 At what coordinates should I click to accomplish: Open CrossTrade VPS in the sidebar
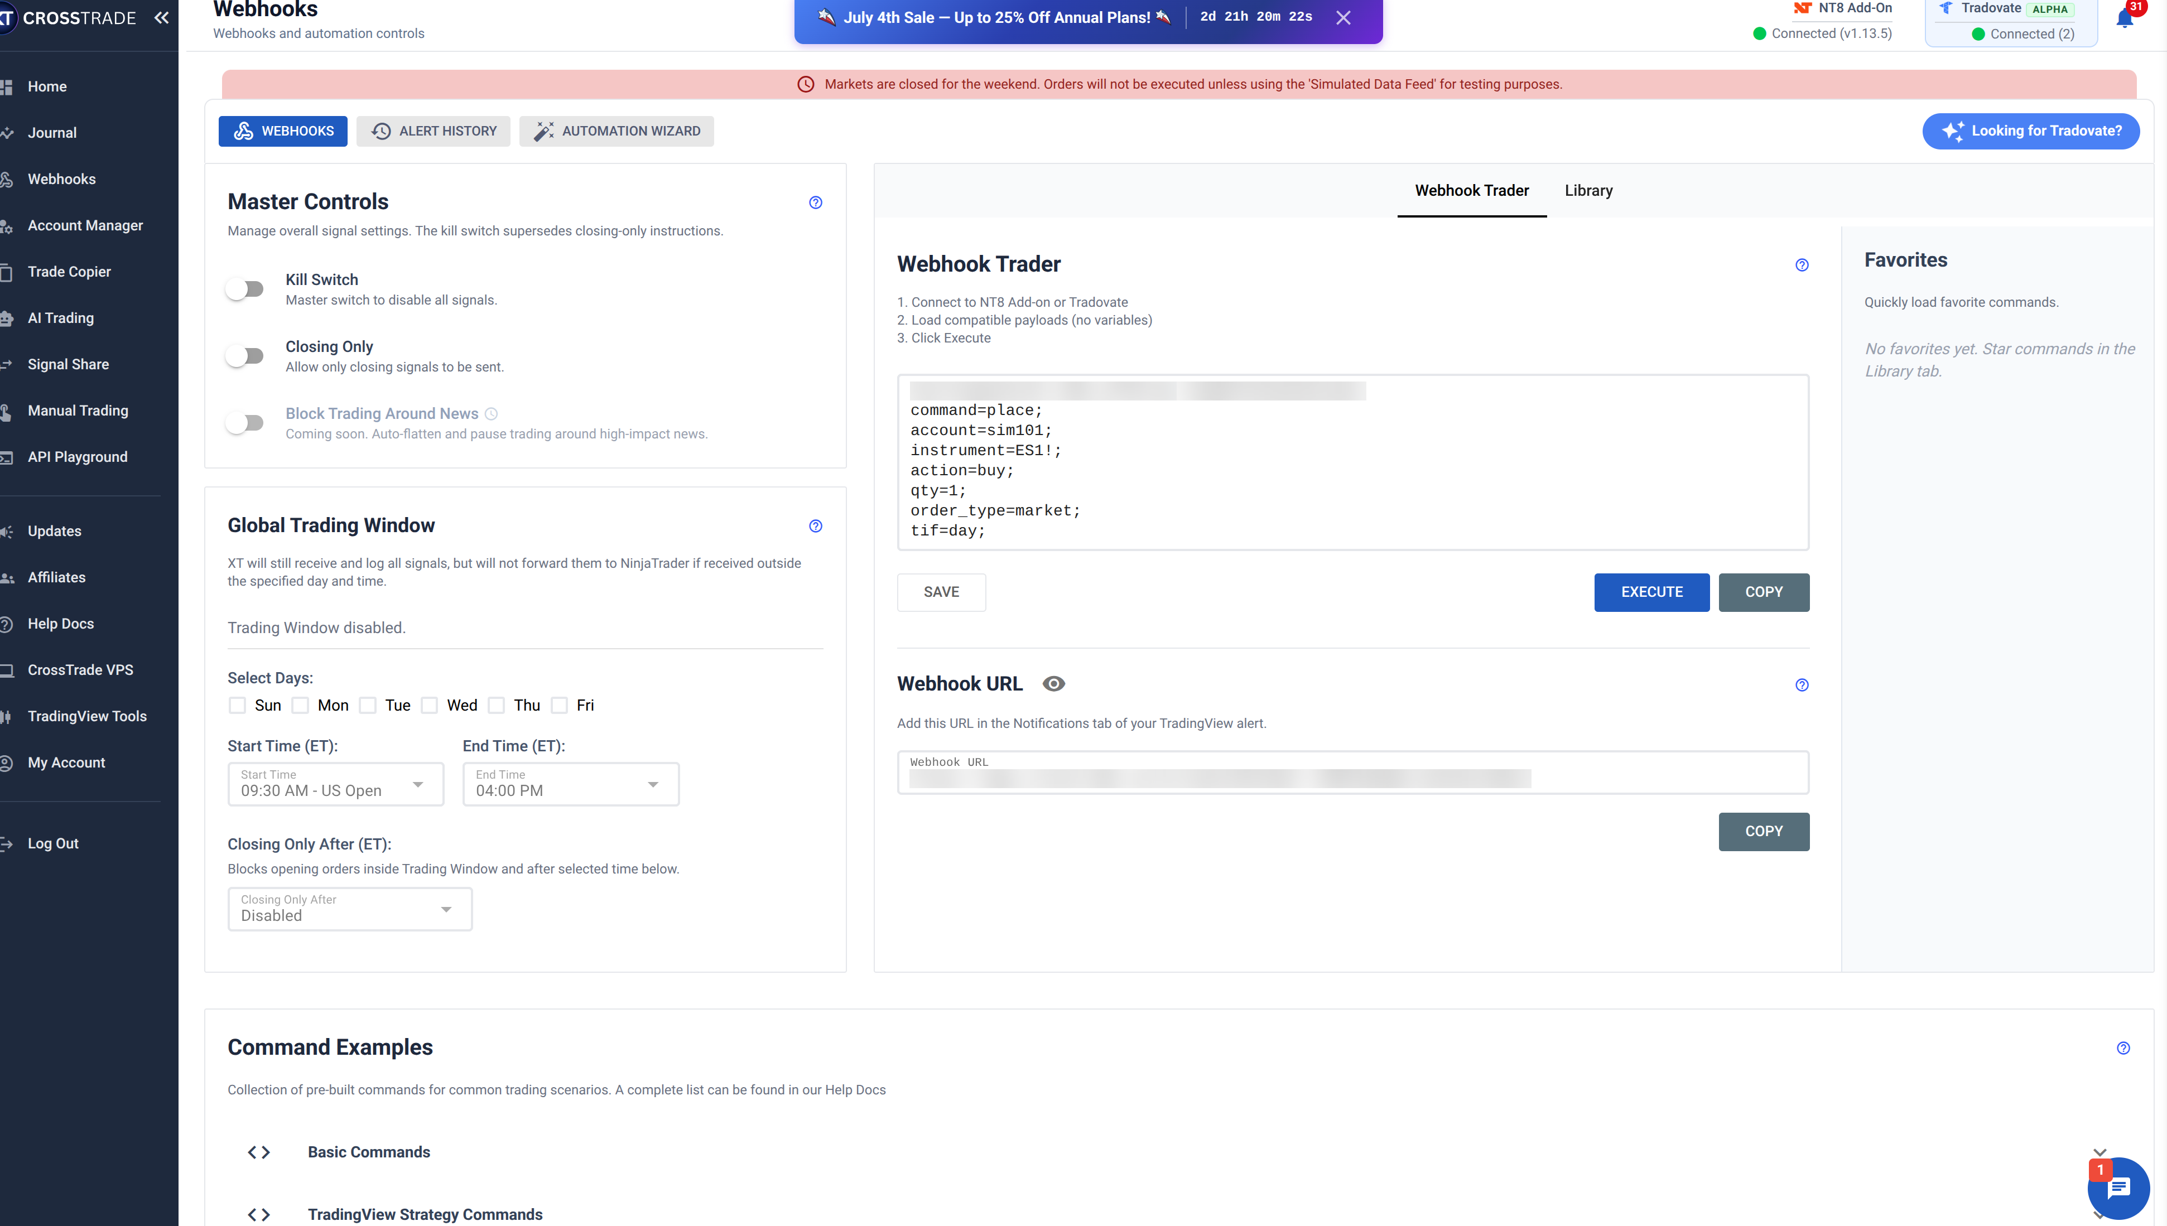80,670
